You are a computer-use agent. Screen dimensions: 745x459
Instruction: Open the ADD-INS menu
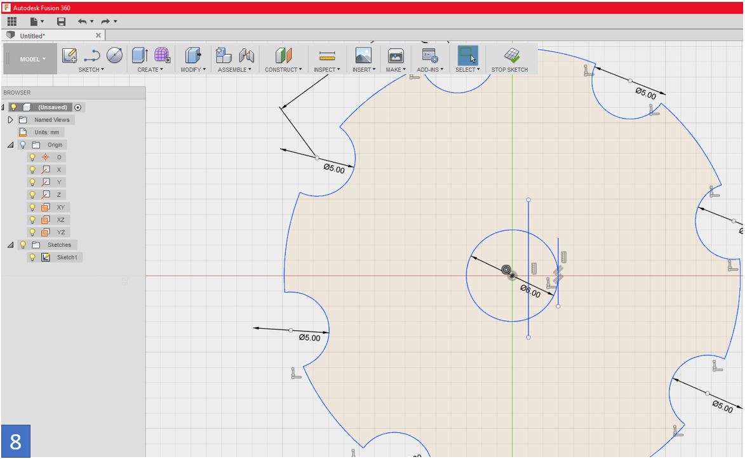(x=430, y=69)
